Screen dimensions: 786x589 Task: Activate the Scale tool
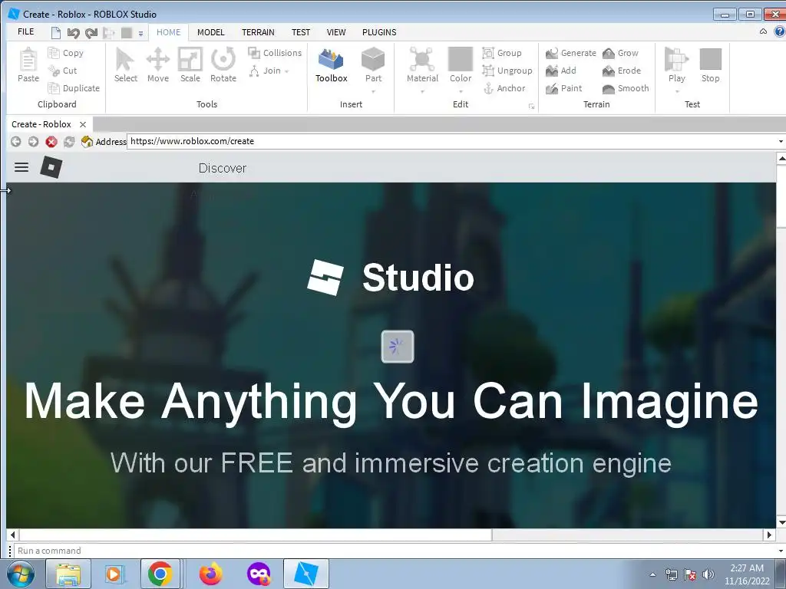[190, 65]
